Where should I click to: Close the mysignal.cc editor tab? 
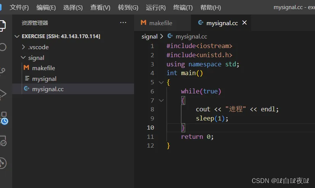click(245, 23)
